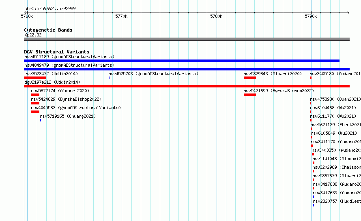Click the chrX:5759692..5793989 coordinates text
Screen dimensions: 361x221
[50, 9]
